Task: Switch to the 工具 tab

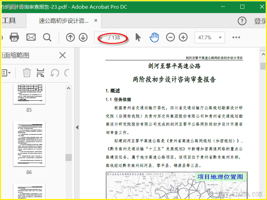Action: 9,21
